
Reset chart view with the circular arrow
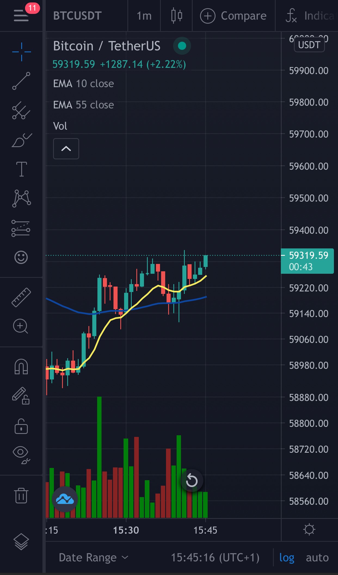click(192, 480)
